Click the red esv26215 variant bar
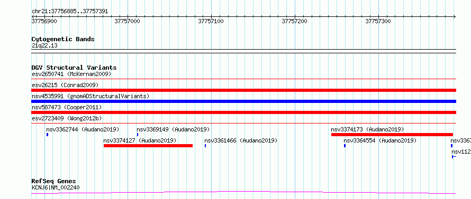 pyautogui.click(x=243, y=90)
